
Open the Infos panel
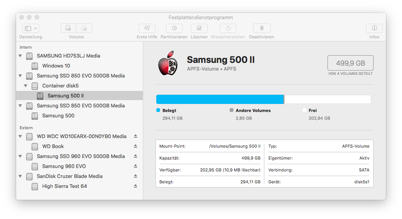pyautogui.click(x=374, y=28)
